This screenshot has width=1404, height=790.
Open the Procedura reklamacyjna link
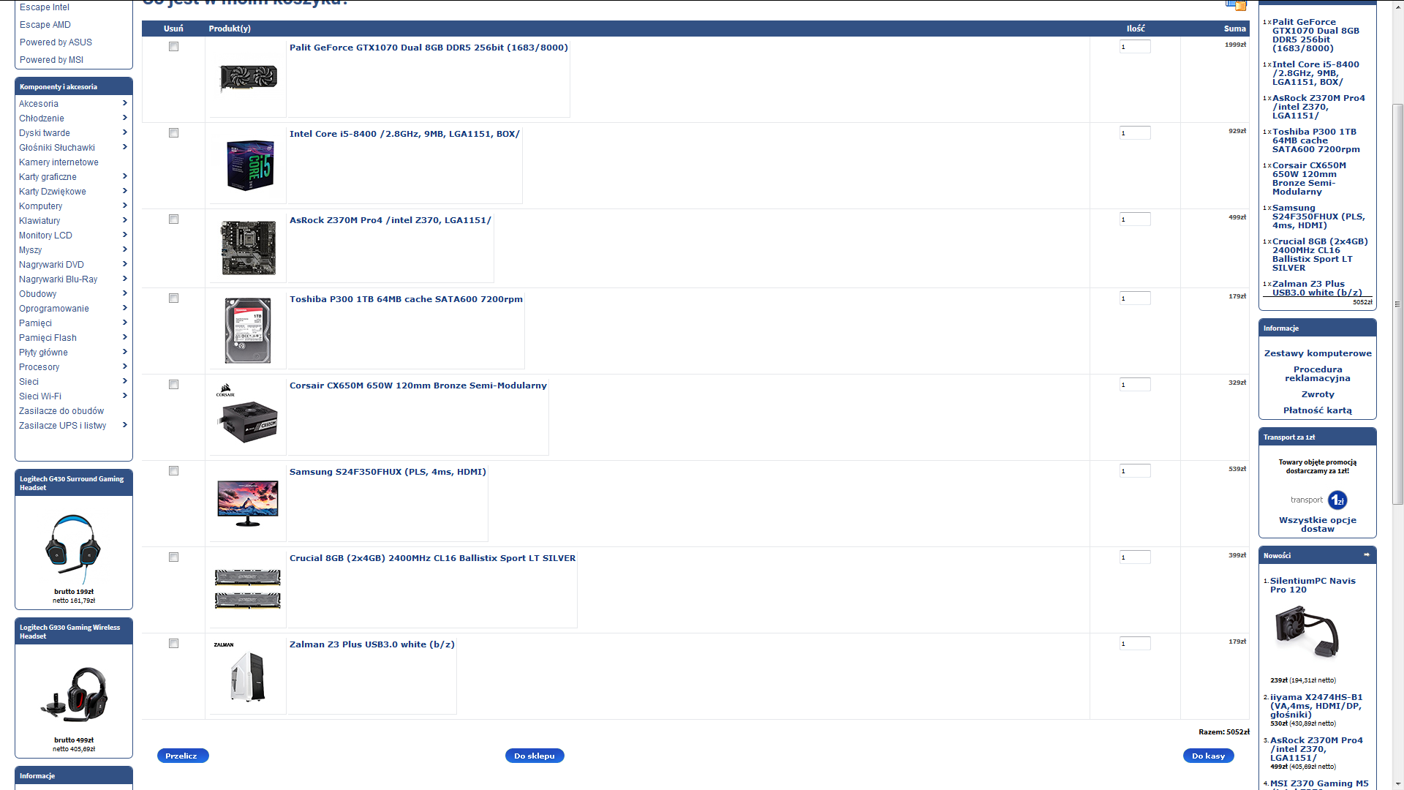(1318, 374)
